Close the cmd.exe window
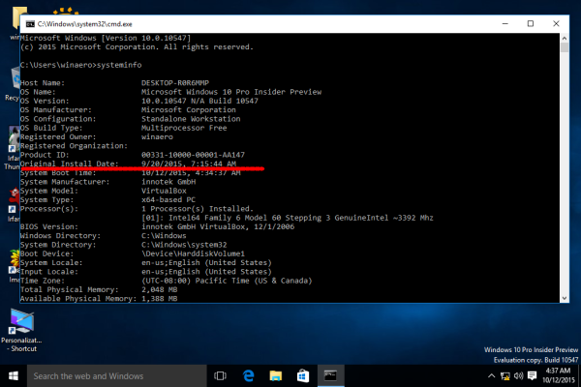The height and width of the screenshot is (387, 581). tap(556, 23)
